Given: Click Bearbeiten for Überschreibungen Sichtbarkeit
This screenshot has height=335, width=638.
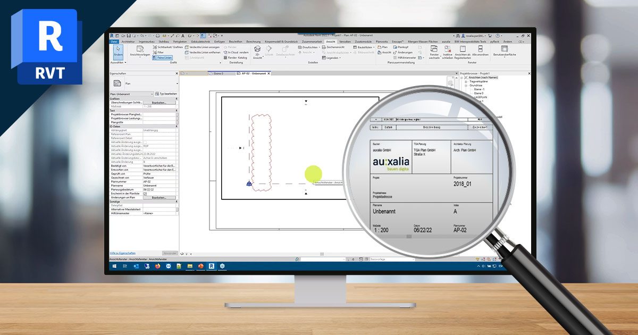Looking at the screenshot, I should point(159,103).
